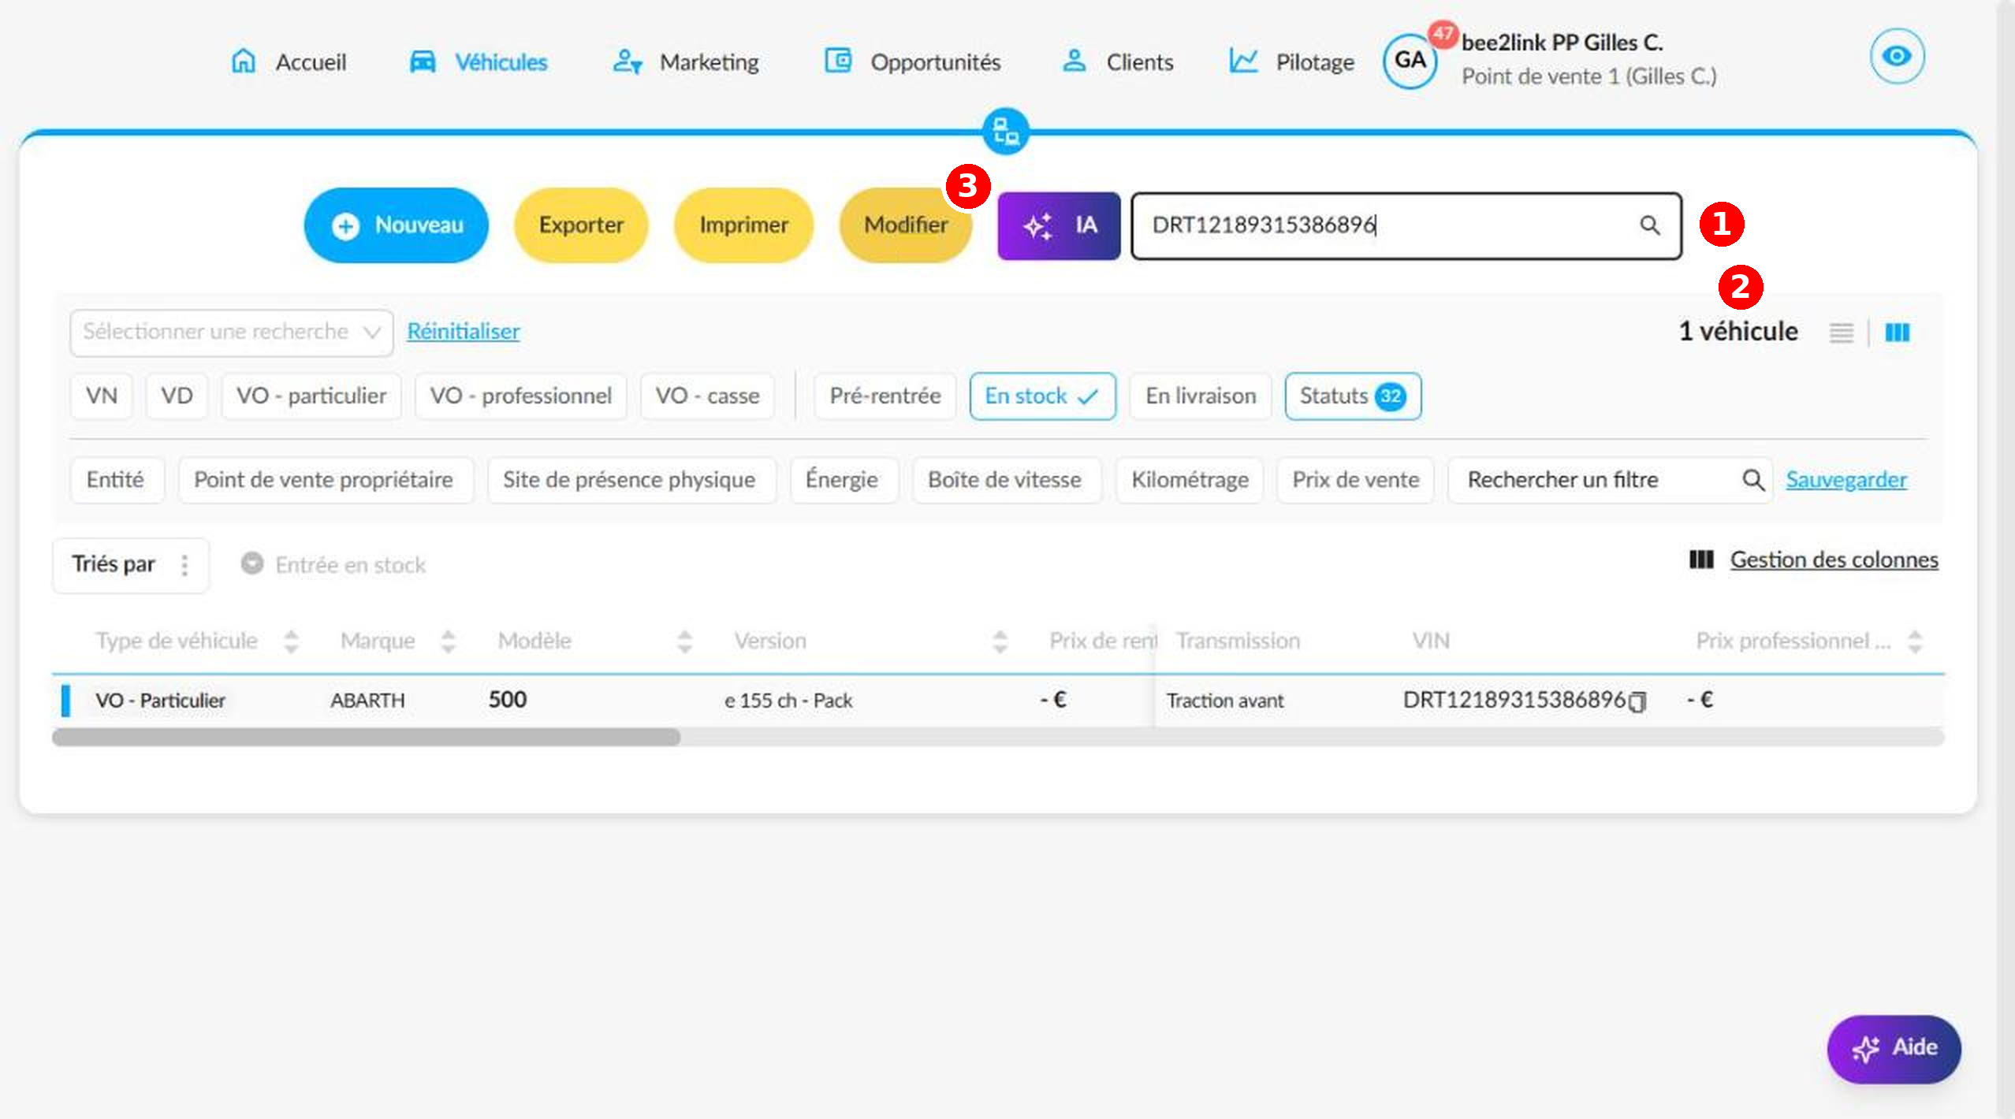Toggle the VD vehicle type filter

[x=177, y=396]
